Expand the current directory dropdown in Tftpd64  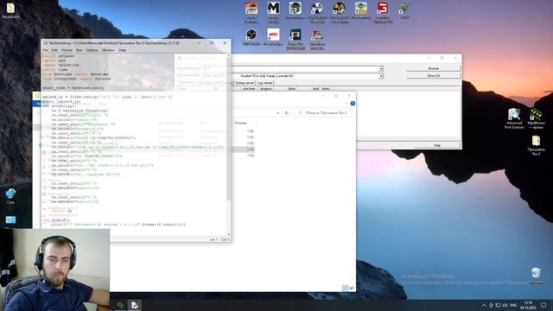[x=381, y=68]
